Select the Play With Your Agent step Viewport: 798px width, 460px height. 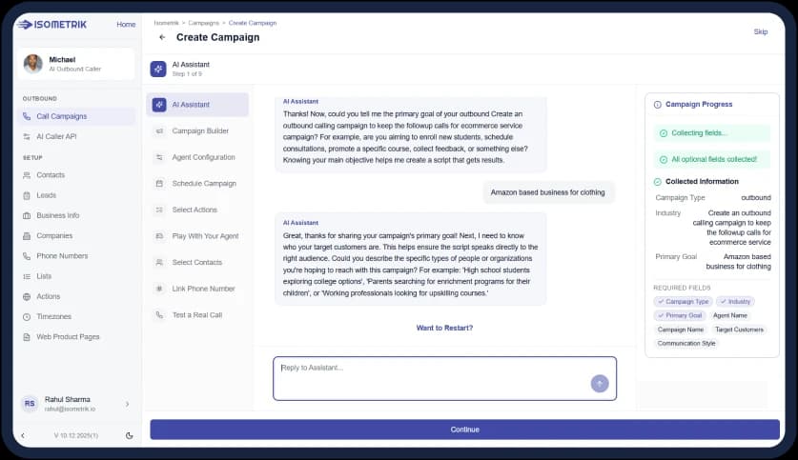coord(197,236)
